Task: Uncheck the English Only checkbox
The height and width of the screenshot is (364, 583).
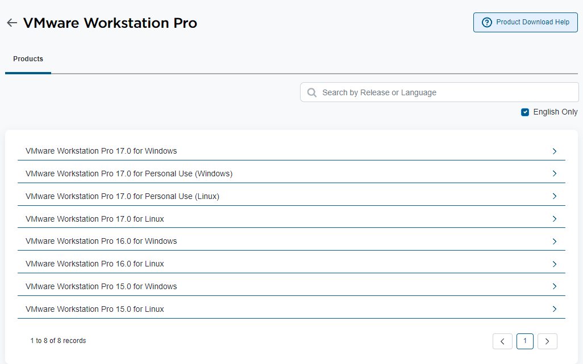Action: pos(525,112)
